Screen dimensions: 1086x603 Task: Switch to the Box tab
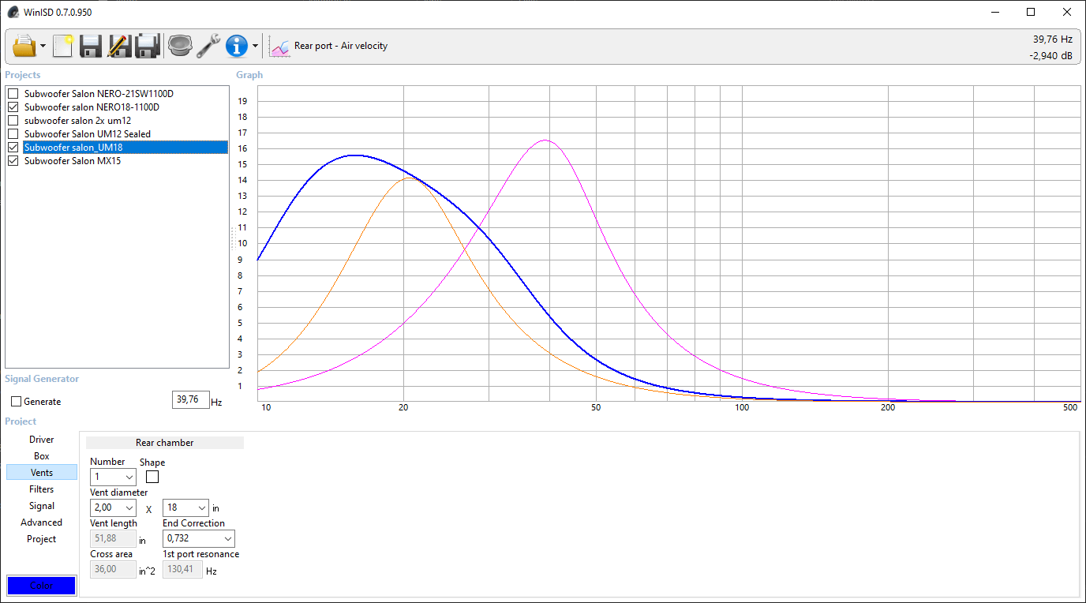(x=42, y=456)
